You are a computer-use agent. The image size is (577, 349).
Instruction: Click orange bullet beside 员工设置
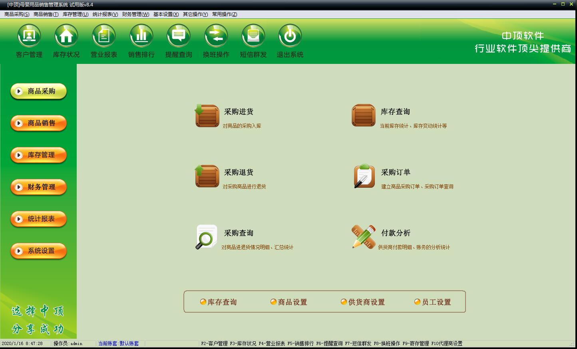(417, 302)
